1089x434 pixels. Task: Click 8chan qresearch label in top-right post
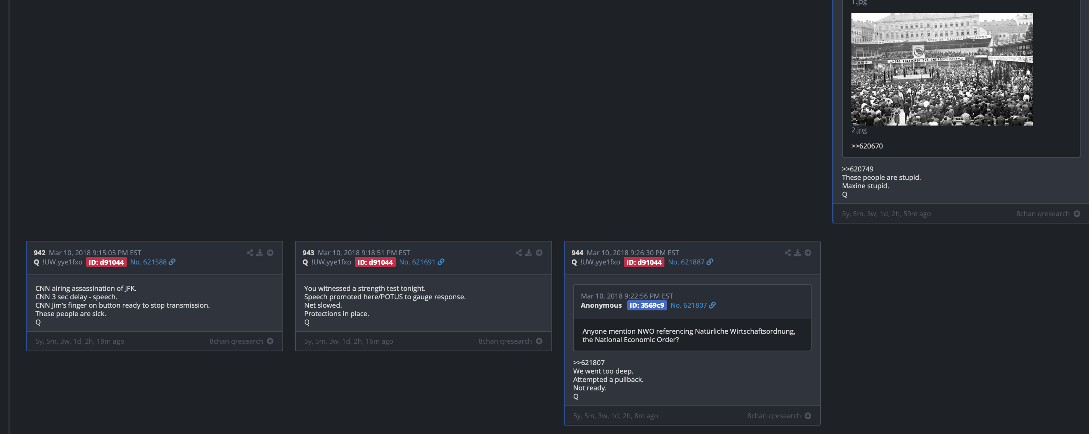click(1043, 214)
